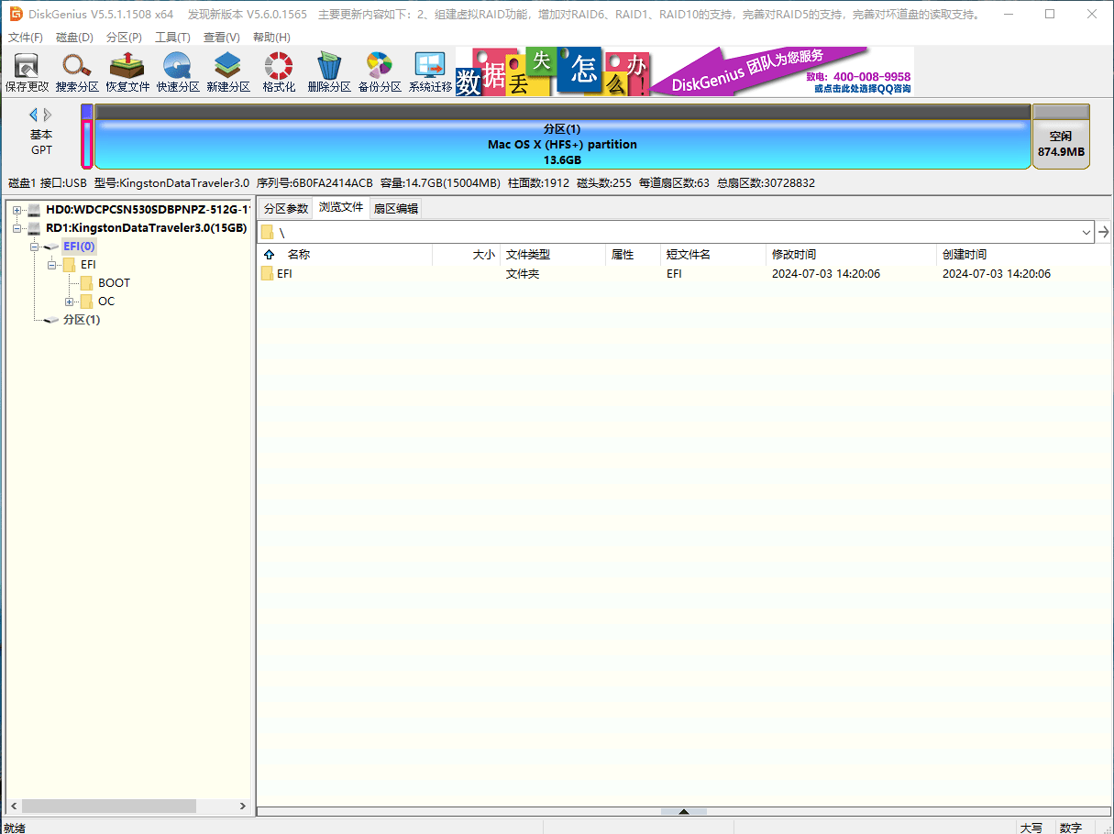This screenshot has height=834, width=1114.
Task: Collapse the EFI(0) partition node
Action: tap(34, 247)
